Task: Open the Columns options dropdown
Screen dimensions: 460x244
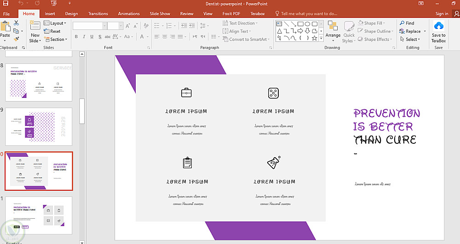Action: click(x=215, y=37)
